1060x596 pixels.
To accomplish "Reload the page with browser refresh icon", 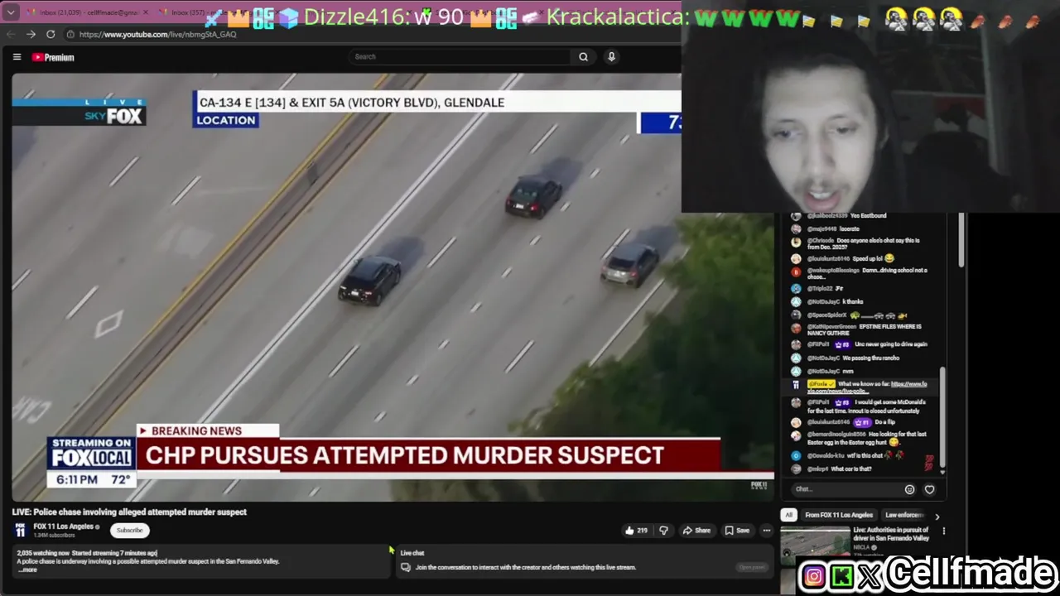I will point(51,34).
